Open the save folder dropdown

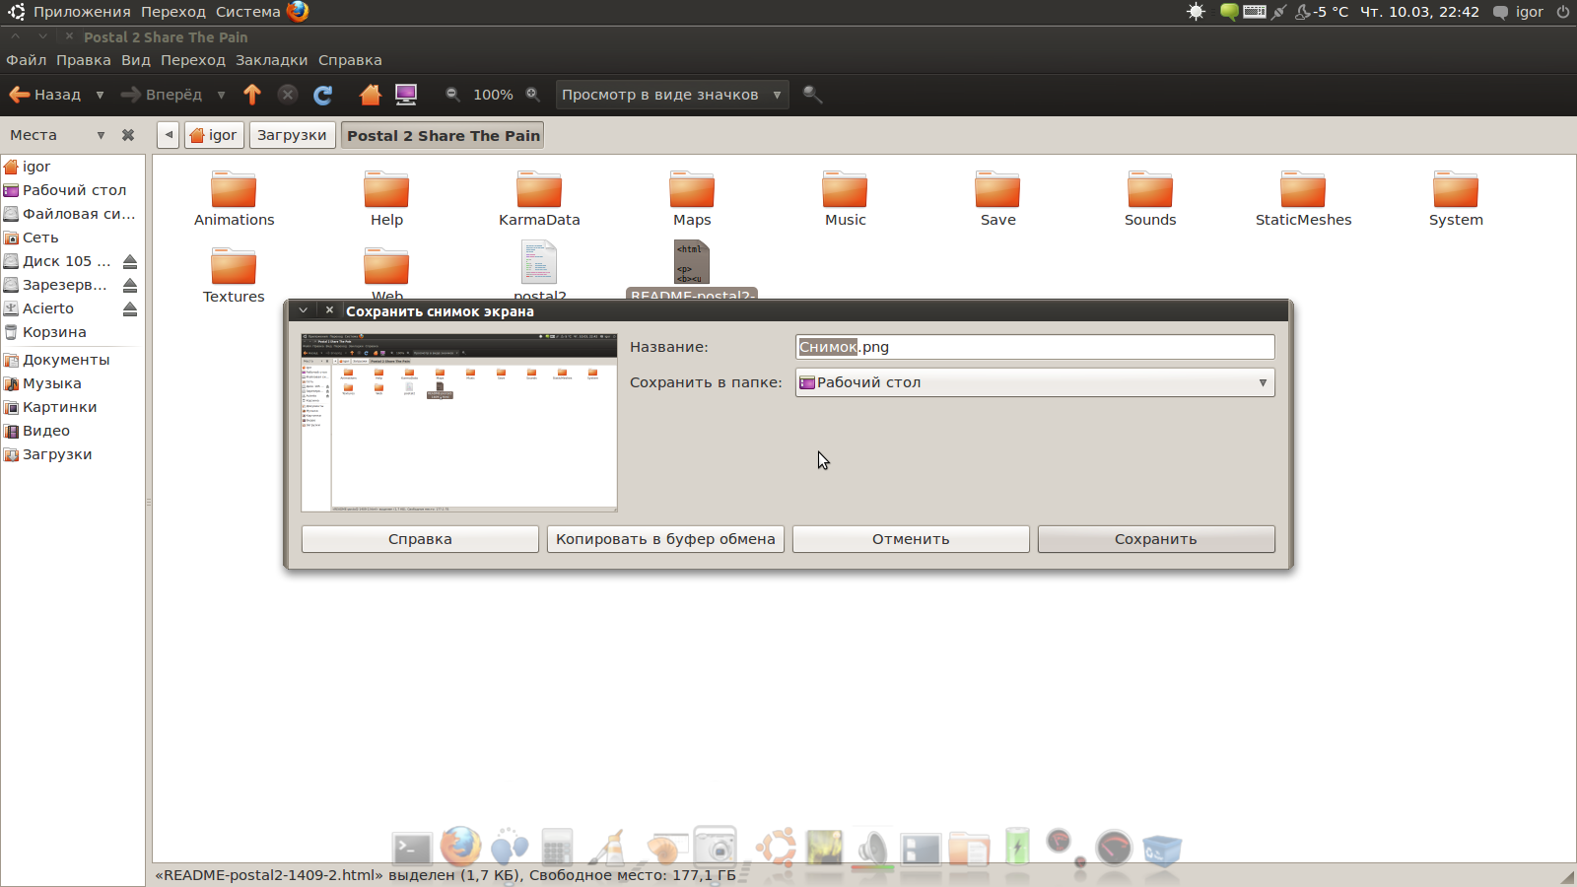(1035, 382)
